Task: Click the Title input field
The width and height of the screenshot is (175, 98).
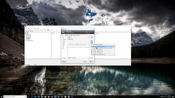Action: pyautogui.click(x=77, y=37)
